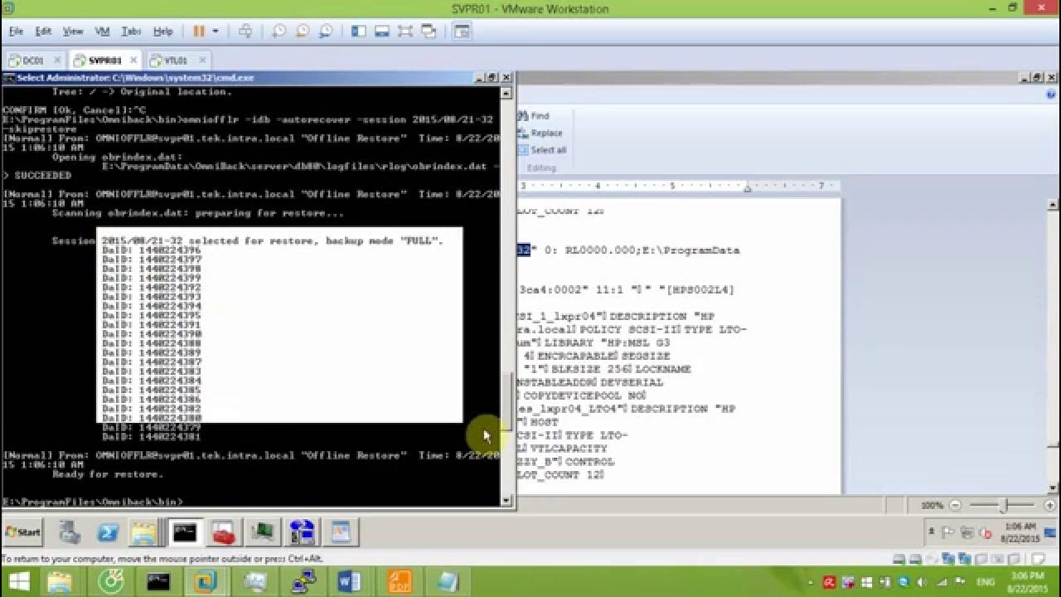Image resolution: width=1061 pixels, height=597 pixels.
Task: Revert to snapshot toolbar icon
Action: (303, 32)
